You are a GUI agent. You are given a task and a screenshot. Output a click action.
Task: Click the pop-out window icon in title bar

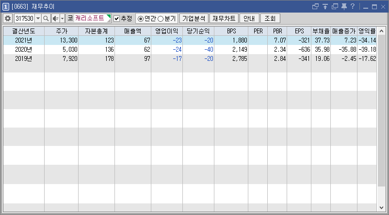pyautogui.click(x=315, y=6)
